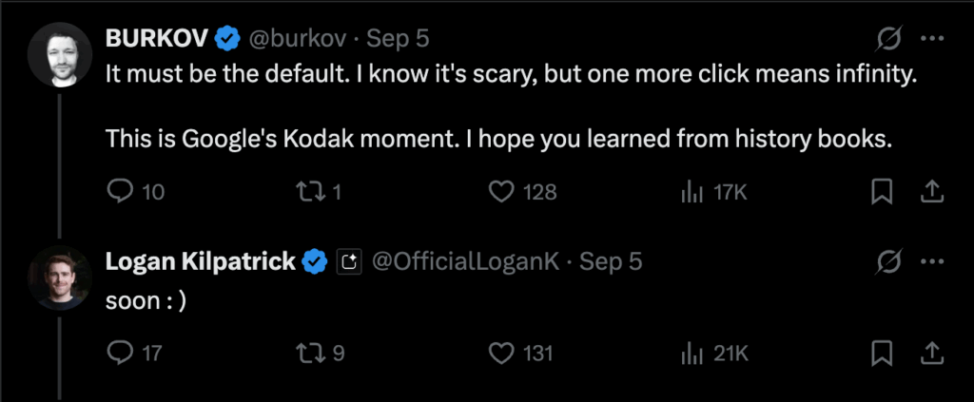The height and width of the screenshot is (402, 974).
Task: View analytics for BURKOV's tweet
Action: click(x=691, y=192)
